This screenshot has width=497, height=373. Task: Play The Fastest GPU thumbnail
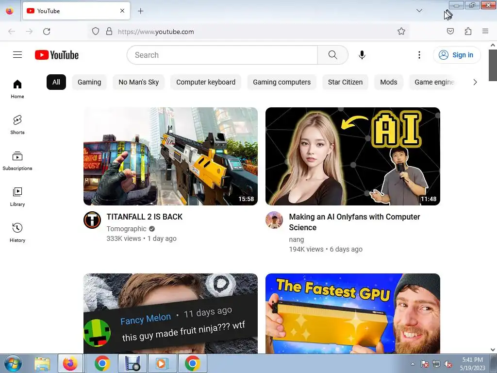(352, 313)
